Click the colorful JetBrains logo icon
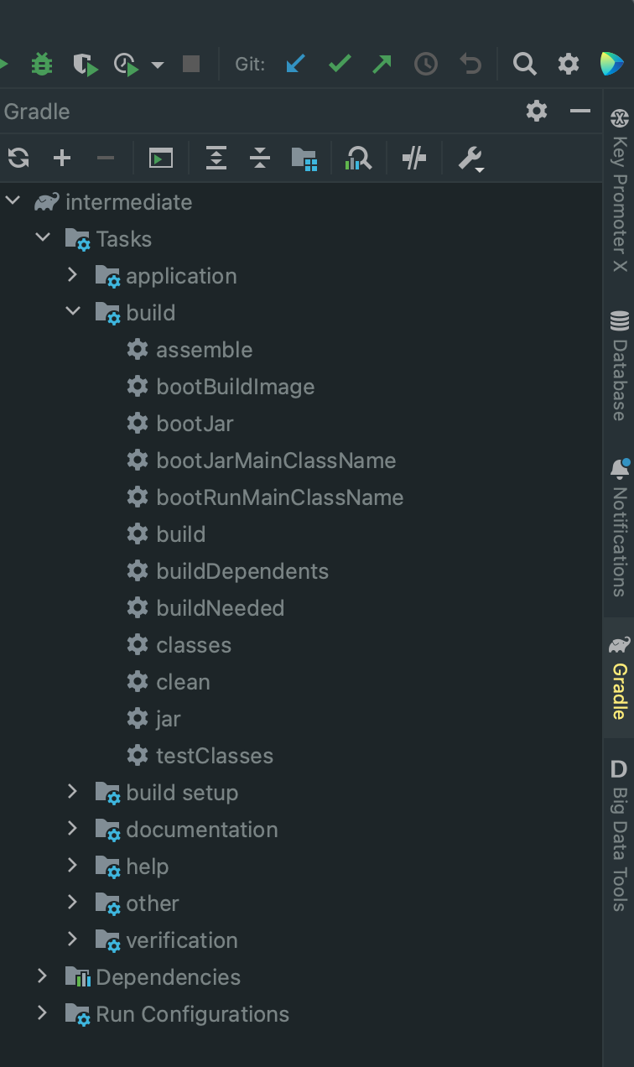Image resolution: width=634 pixels, height=1067 pixels. (x=612, y=64)
